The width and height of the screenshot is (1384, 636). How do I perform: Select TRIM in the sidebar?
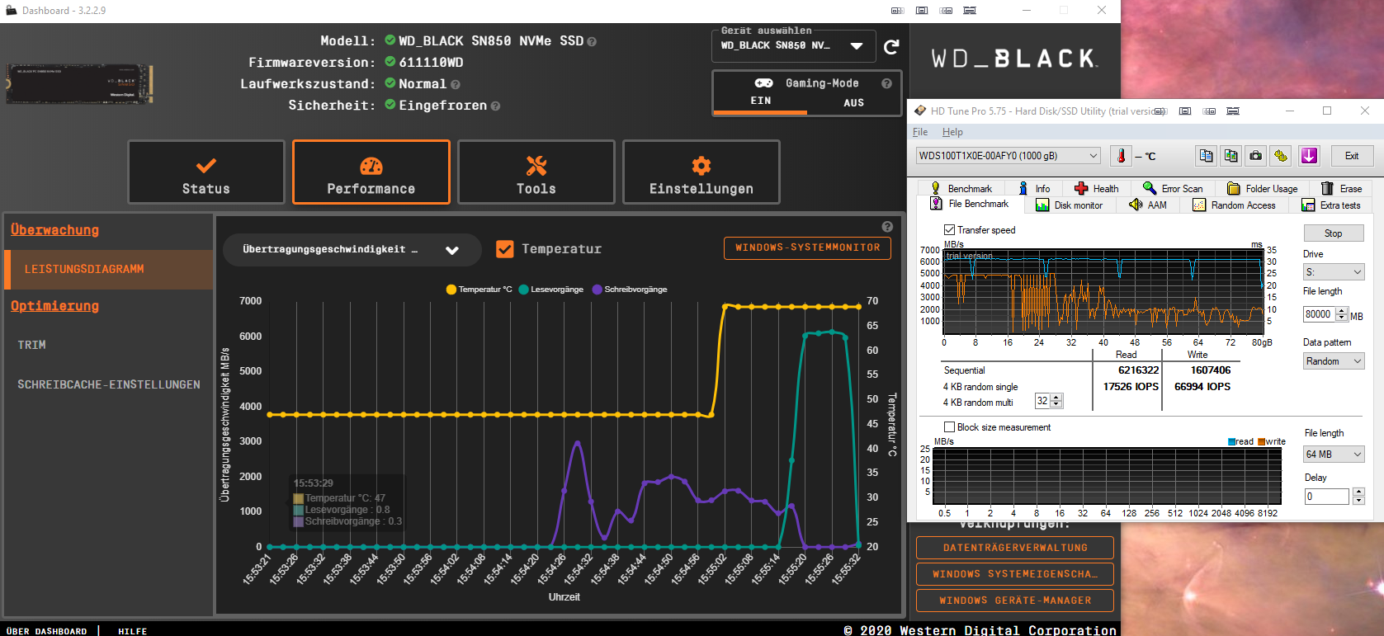32,345
